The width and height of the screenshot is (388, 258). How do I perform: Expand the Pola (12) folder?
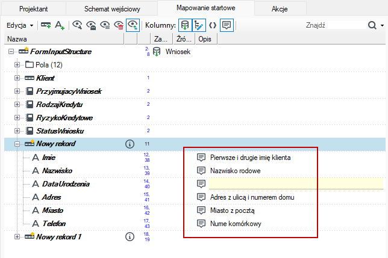click(x=17, y=65)
